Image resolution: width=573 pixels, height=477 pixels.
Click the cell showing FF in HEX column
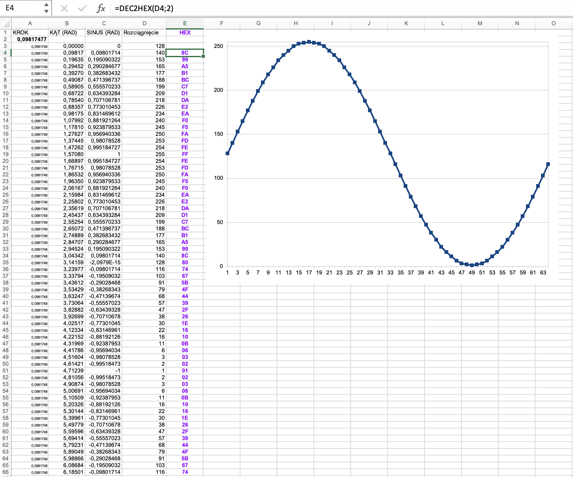[185, 154]
